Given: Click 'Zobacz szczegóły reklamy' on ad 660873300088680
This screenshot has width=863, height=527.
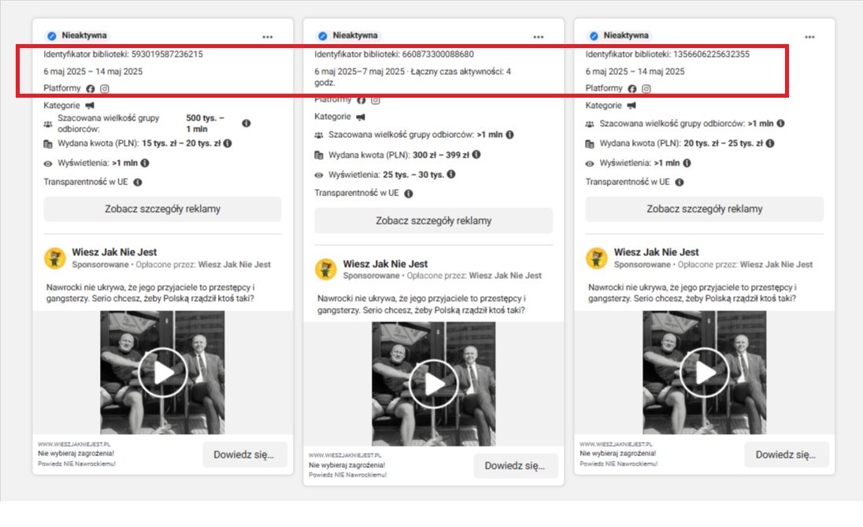Looking at the screenshot, I should pos(434,221).
